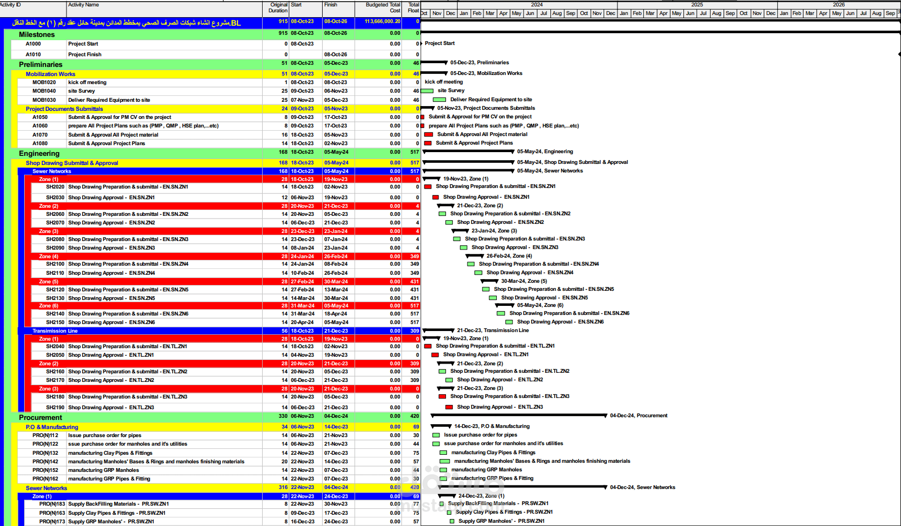Screen dimensions: 901x526
Task: Select the Engineering group band
Action: (x=212, y=153)
